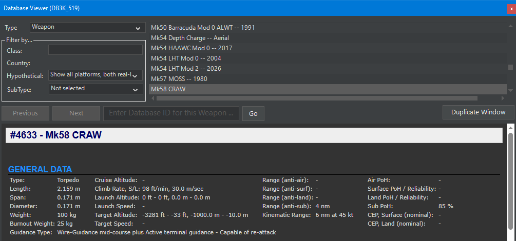Viewport: 516px width, 241px height.
Task: Click the Guidance Type Wire-Guidance description
Action: [166, 232]
